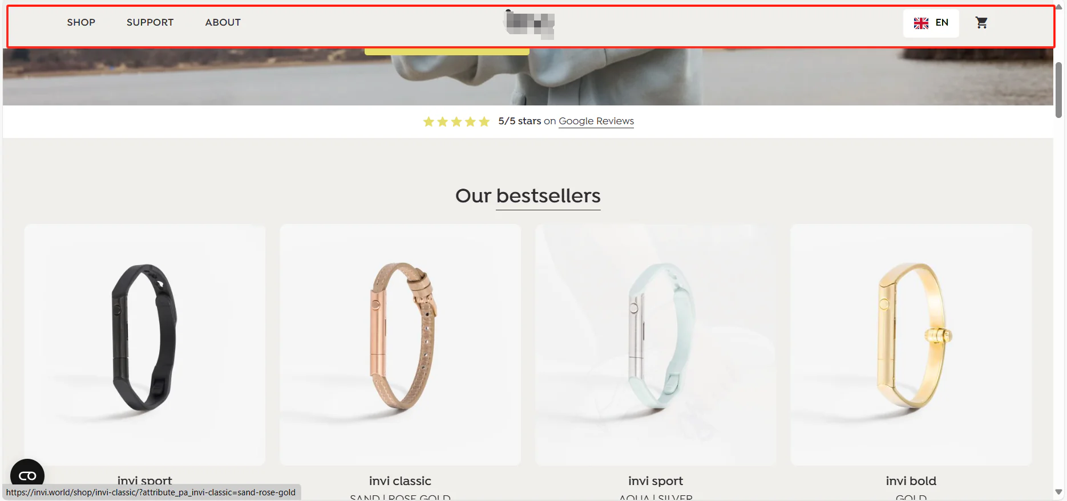The width and height of the screenshot is (1067, 501).
Task: Click the aqua invi sport product title
Action: tap(656, 480)
